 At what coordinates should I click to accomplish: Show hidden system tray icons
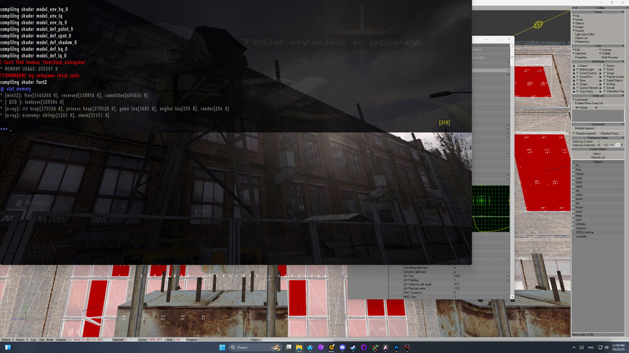(x=574, y=347)
